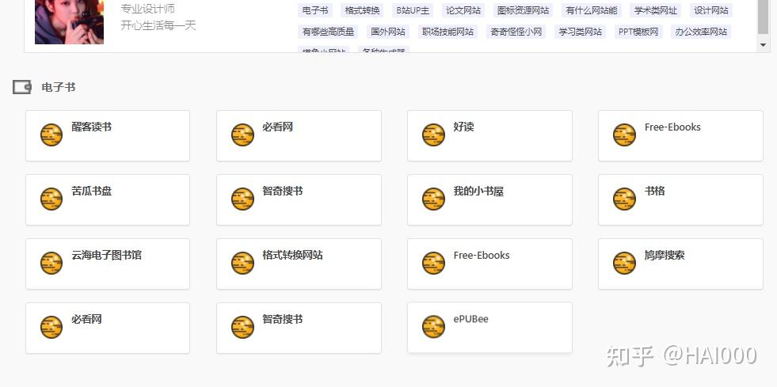This screenshot has width=777, height=387.
Task: Click the 国外网站 tag
Action: pyautogui.click(x=388, y=32)
